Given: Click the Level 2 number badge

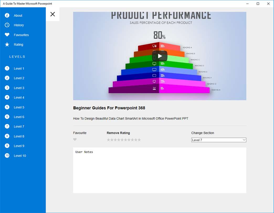Looking at the screenshot, I should coord(7,78).
